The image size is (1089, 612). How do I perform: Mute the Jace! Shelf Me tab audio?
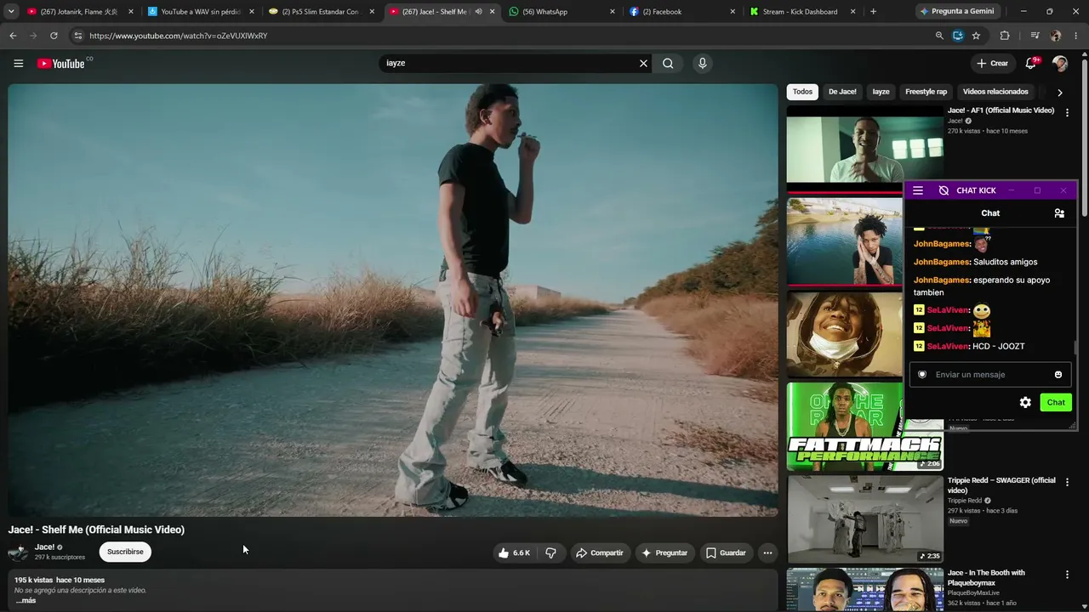tap(478, 12)
